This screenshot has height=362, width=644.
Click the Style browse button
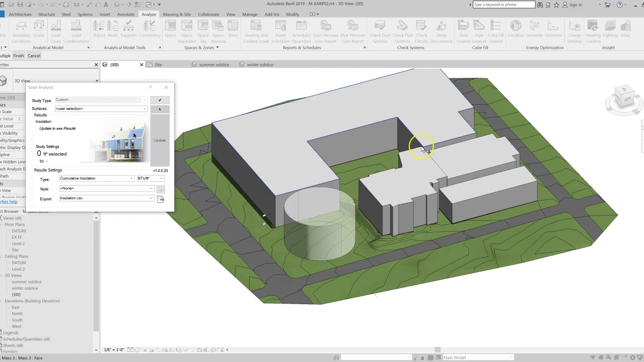tap(160, 189)
